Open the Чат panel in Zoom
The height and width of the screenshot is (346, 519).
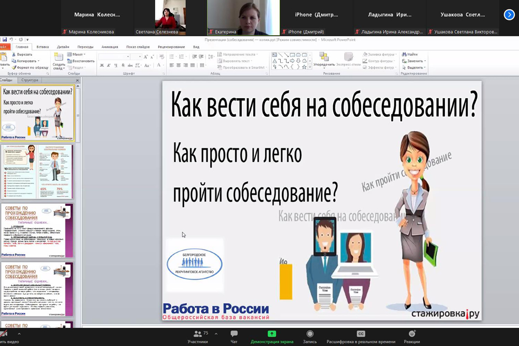click(x=234, y=334)
